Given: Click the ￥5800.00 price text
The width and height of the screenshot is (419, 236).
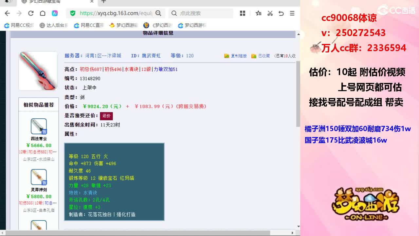Looking at the screenshot, I should click(x=39, y=197).
